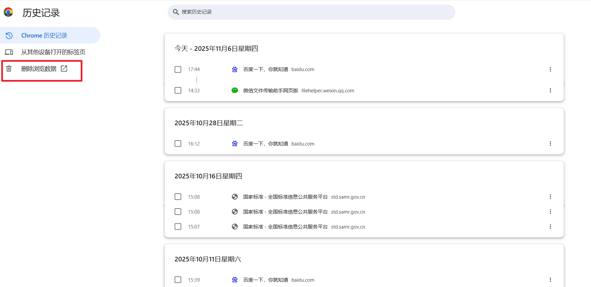Open the more actions menu for the 17:44 entry
Screen dimensions: 591x287
coord(550,69)
